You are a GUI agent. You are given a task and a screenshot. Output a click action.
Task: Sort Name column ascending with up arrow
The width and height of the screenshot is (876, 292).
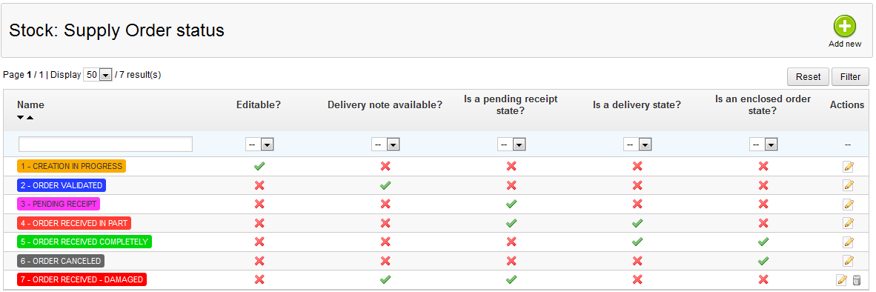pos(30,117)
